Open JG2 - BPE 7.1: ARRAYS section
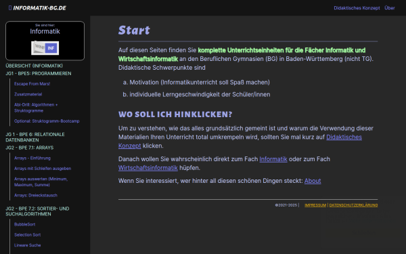 pyautogui.click(x=30, y=148)
